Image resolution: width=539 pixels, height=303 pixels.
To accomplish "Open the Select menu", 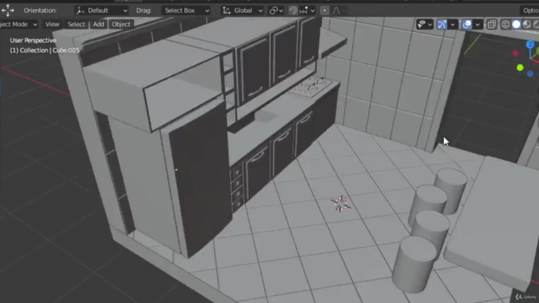I will point(76,24).
